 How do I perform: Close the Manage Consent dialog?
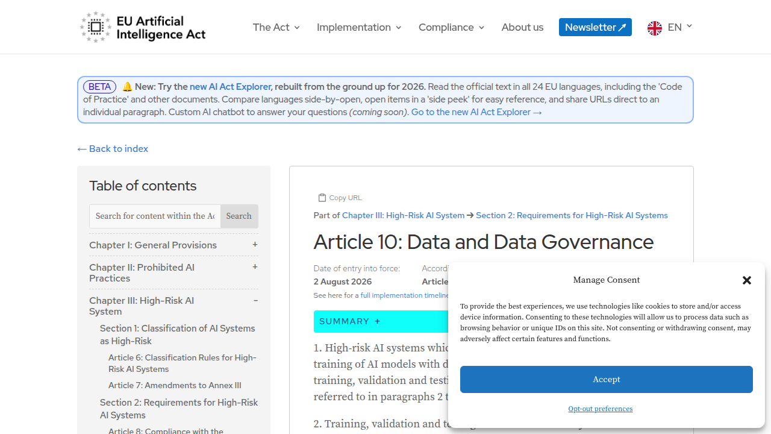point(747,280)
